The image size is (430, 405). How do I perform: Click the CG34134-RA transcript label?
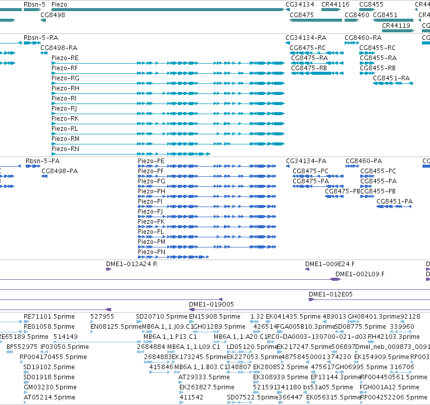pyautogui.click(x=306, y=38)
